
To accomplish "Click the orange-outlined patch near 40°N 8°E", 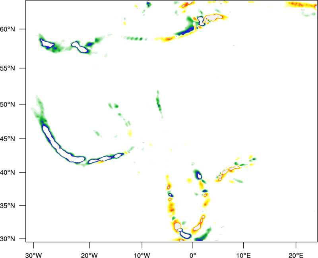I will (234, 168).
